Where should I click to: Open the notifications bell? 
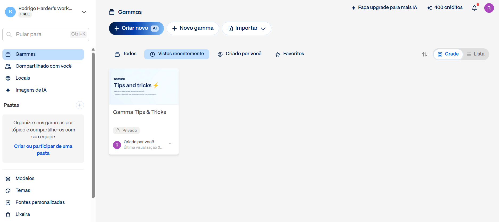point(474,8)
